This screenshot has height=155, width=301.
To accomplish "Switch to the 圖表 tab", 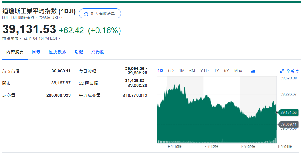I will [x=36, y=52].
